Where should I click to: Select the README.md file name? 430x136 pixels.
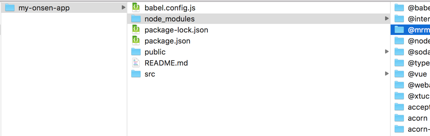pos(166,63)
